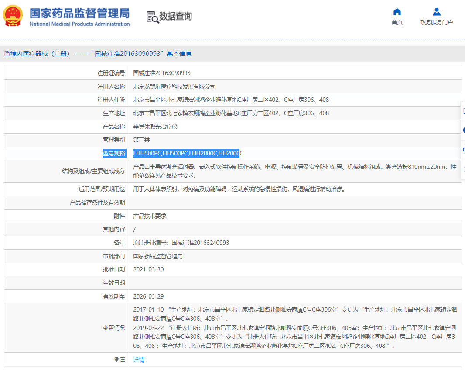The height and width of the screenshot is (371, 465).
Task: Click the document icon before 境内医疗器械
Action: click(x=7, y=54)
